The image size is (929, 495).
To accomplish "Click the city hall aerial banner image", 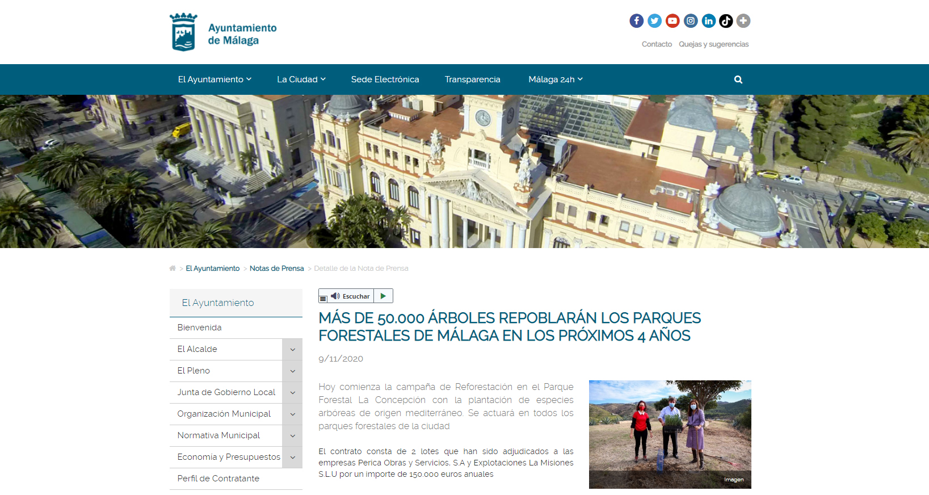I will (464, 171).
